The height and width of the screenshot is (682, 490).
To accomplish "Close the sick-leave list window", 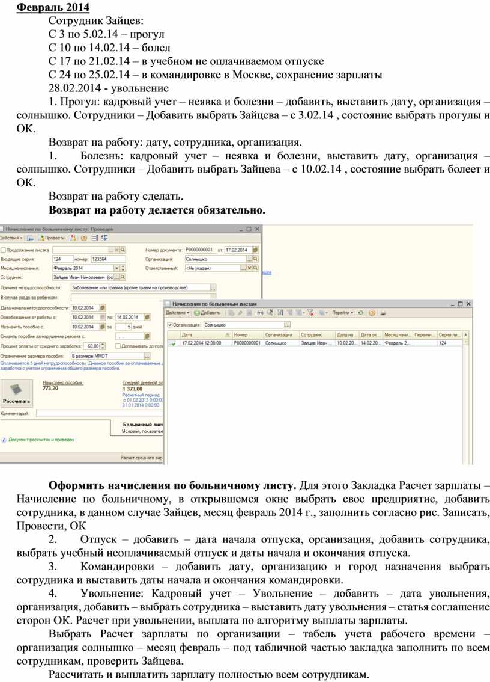I will 468,304.
